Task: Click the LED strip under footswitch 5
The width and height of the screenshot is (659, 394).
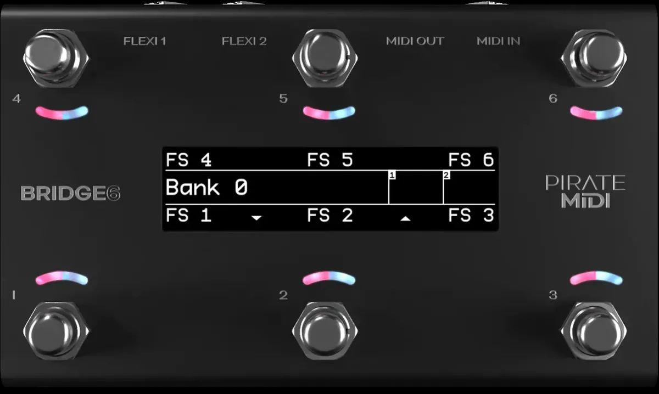Action: [329, 112]
